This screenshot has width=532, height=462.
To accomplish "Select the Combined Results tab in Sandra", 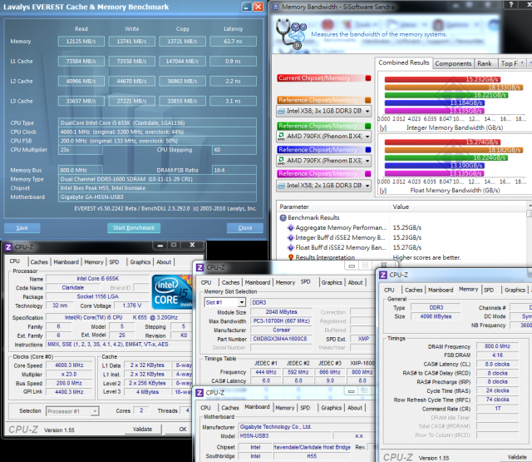I will point(404,62).
